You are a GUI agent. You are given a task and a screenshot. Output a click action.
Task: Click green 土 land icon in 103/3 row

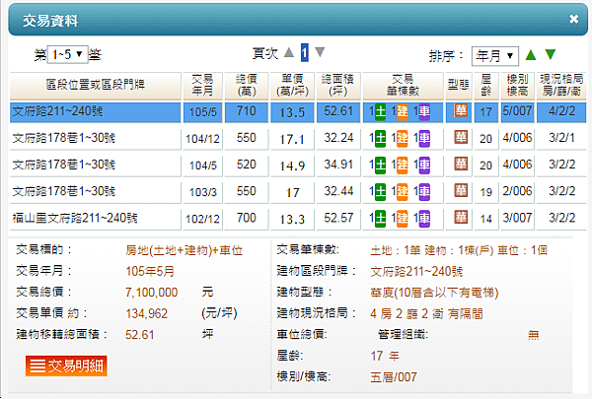pyautogui.click(x=381, y=192)
